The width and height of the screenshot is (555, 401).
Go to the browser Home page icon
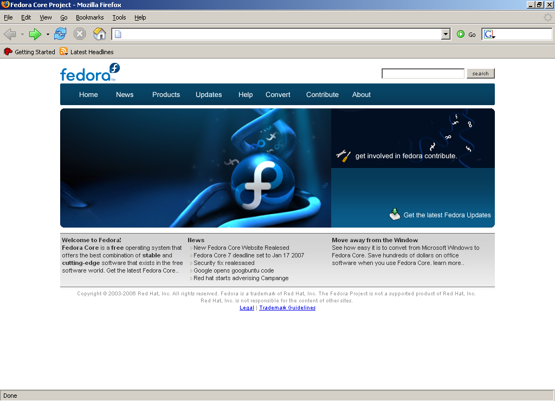tap(100, 34)
